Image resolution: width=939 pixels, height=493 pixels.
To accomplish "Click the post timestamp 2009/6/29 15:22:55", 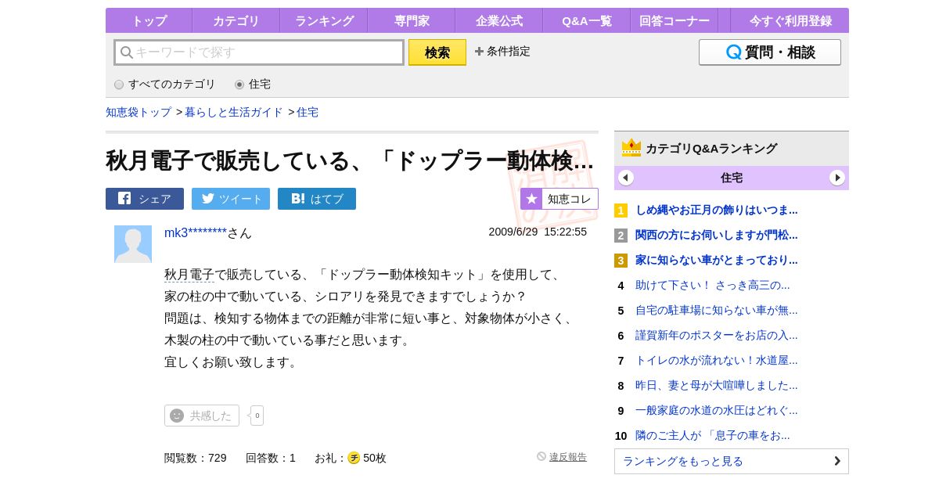I will (x=538, y=232).
